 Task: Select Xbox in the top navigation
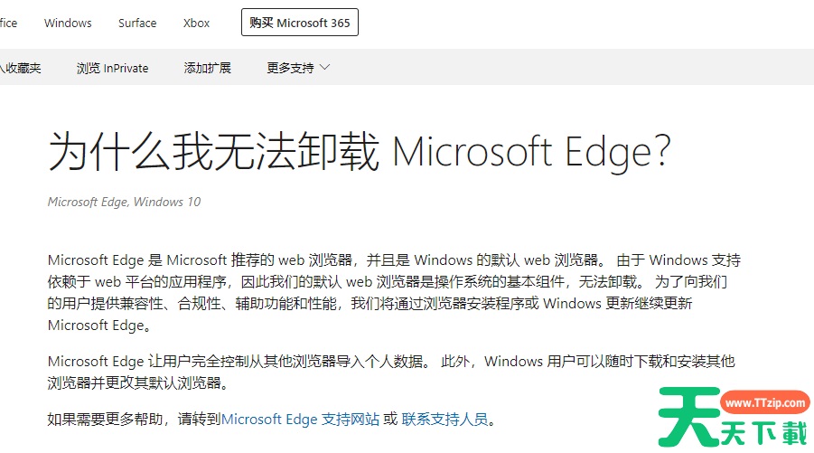pyautogui.click(x=196, y=23)
